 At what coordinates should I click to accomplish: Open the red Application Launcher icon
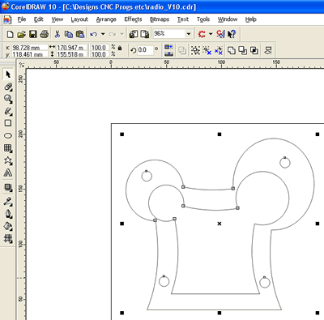pos(202,34)
